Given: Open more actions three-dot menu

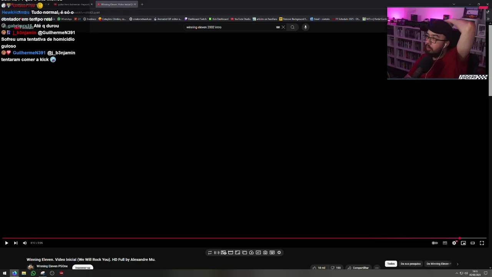Looking at the screenshot, I should [x=377, y=268].
